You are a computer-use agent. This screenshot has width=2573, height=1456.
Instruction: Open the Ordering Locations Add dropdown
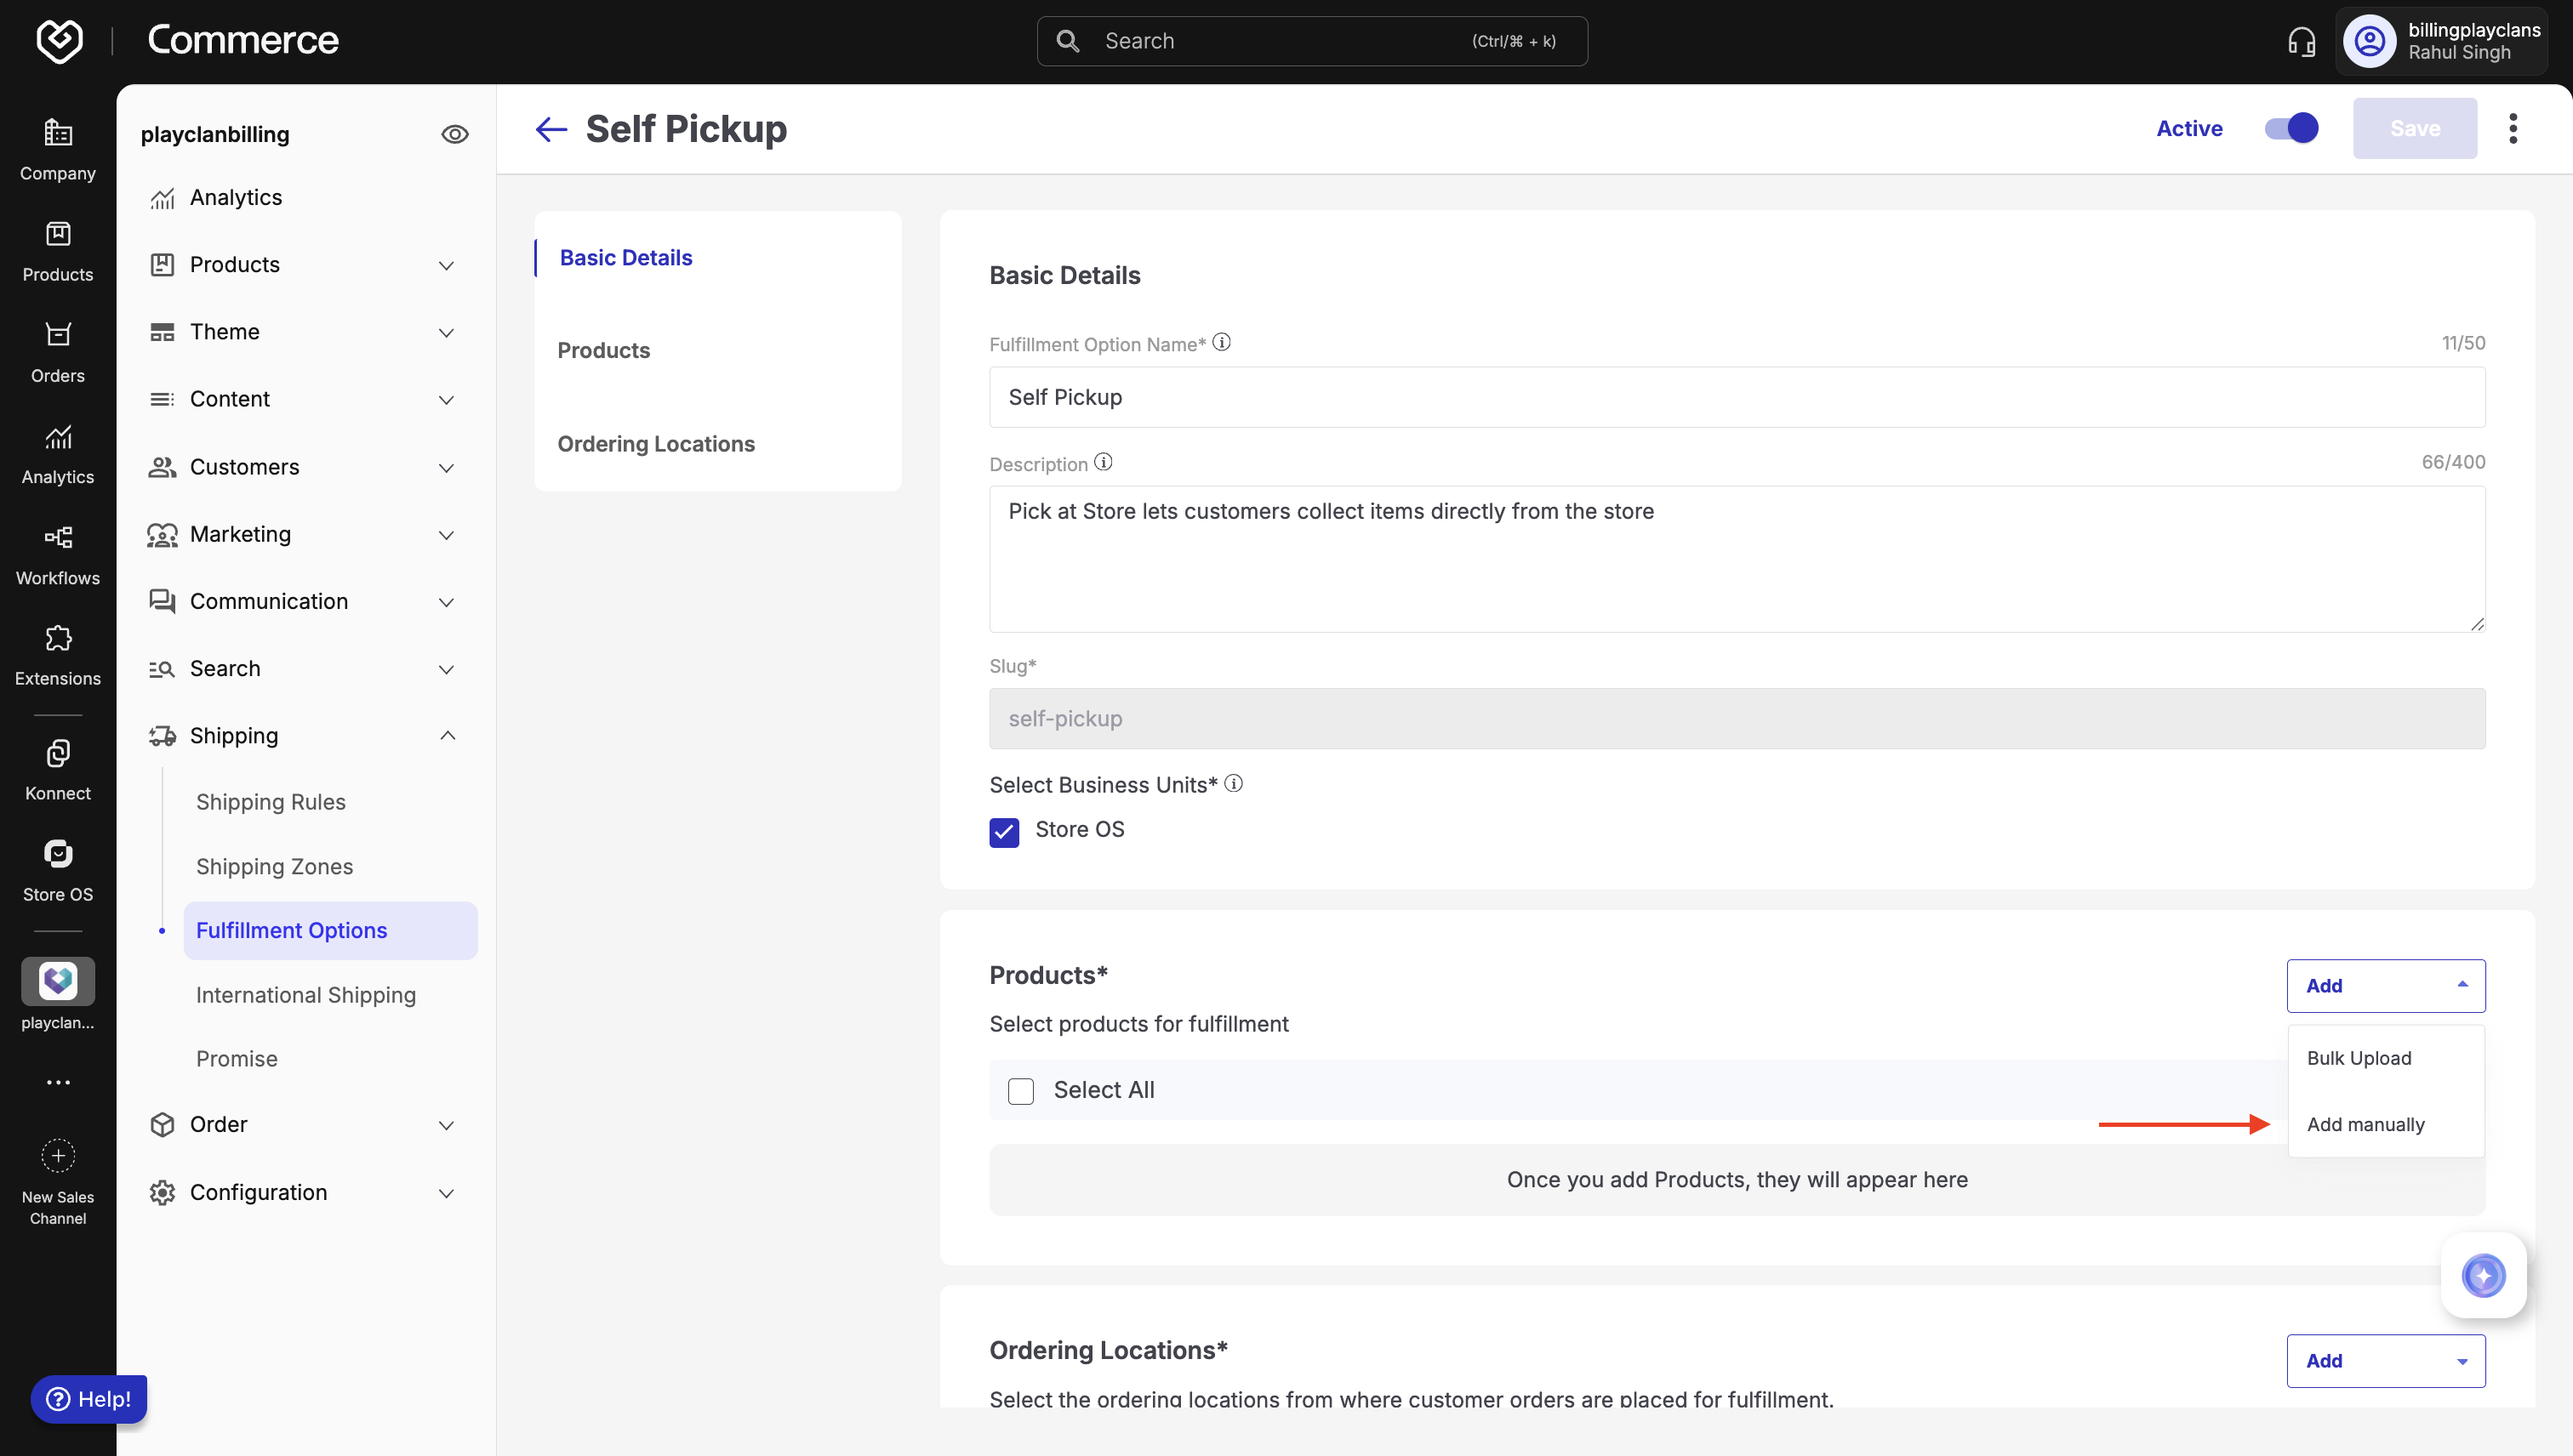(x=2385, y=1361)
